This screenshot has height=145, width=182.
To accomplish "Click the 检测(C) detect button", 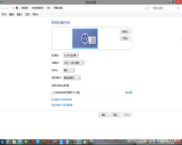I will pos(125,32).
